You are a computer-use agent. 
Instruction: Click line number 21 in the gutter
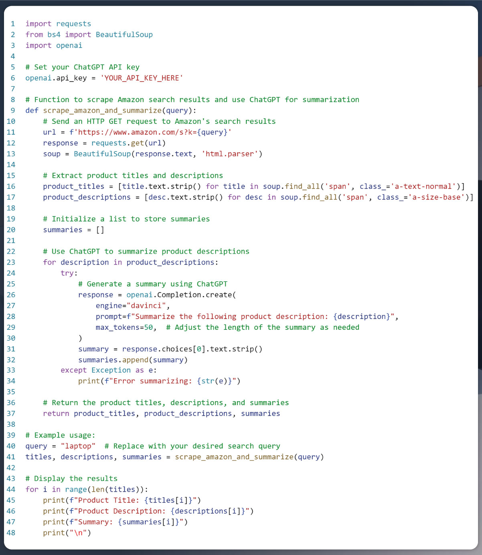11,240
